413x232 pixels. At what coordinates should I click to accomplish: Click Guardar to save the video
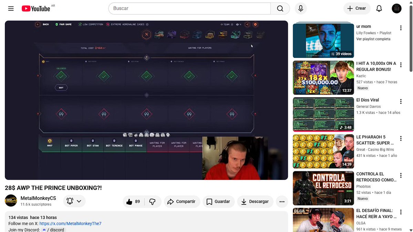pyautogui.click(x=218, y=201)
